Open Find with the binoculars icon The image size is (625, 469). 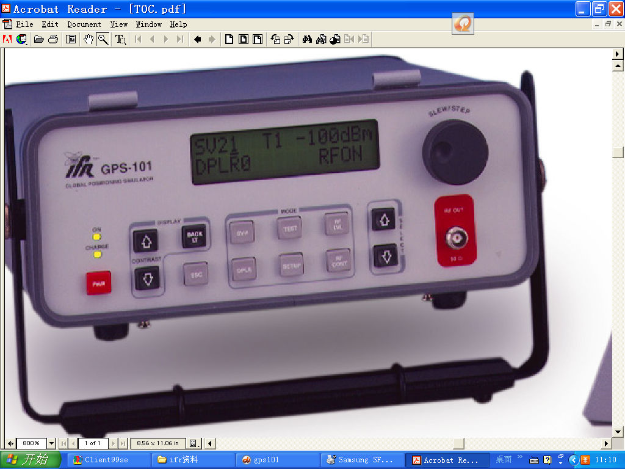307,39
